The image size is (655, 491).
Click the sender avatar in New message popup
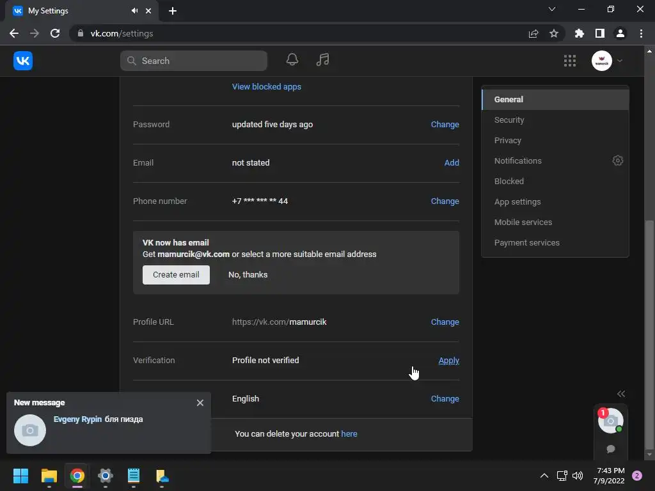point(30,430)
